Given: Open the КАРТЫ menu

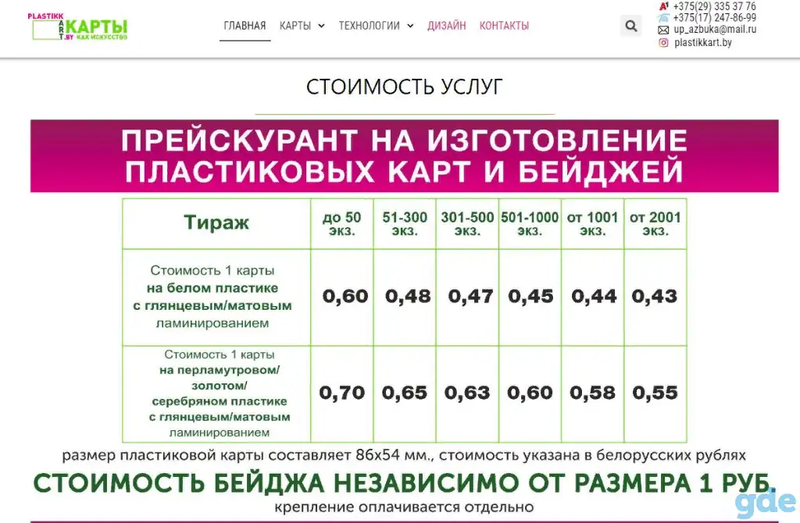Looking at the screenshot, I should (x=295, y=26).
